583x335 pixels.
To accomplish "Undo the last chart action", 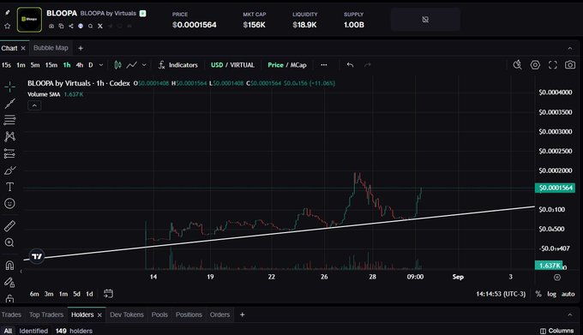I will pos(350,65).
